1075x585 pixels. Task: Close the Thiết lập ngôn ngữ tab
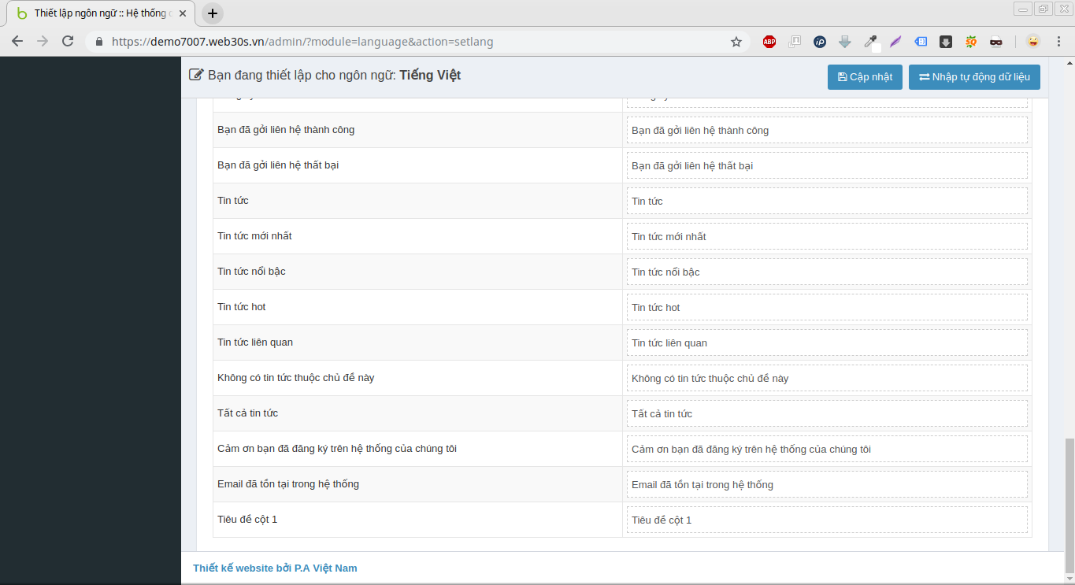(183, 13)
